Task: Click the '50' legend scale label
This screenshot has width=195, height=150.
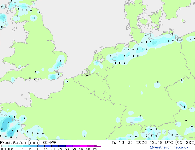Action: pos(95,149)
